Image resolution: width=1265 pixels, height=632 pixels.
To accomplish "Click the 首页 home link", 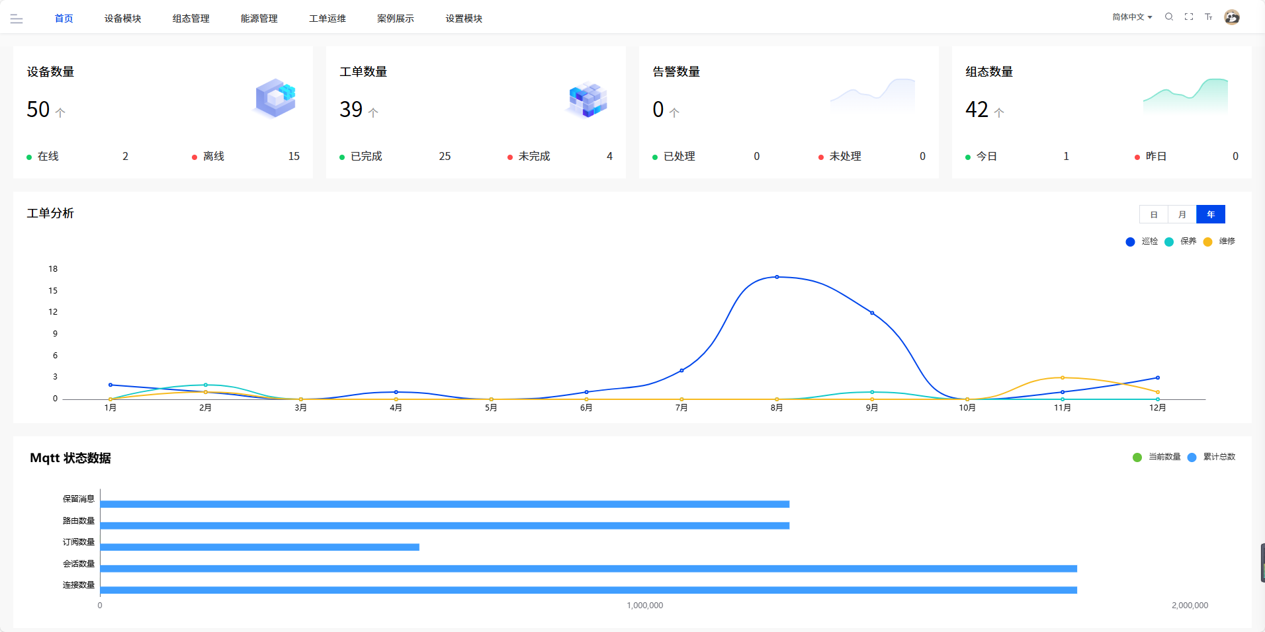I will pyautogui.click(x=64, y=19).
